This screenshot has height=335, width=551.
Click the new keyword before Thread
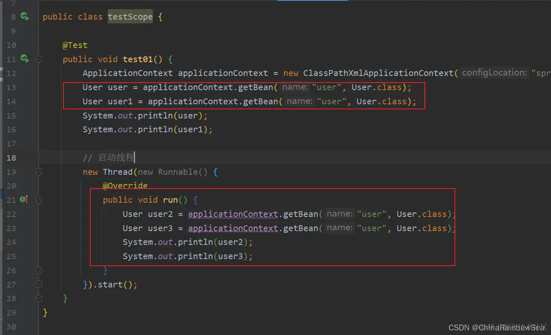click(90, 172)
